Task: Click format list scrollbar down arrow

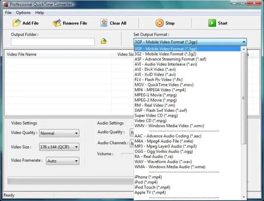Action: [244, 197]
